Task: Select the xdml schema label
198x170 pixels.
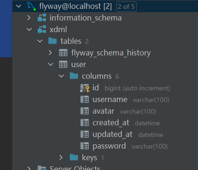Action: coord(58,29)
